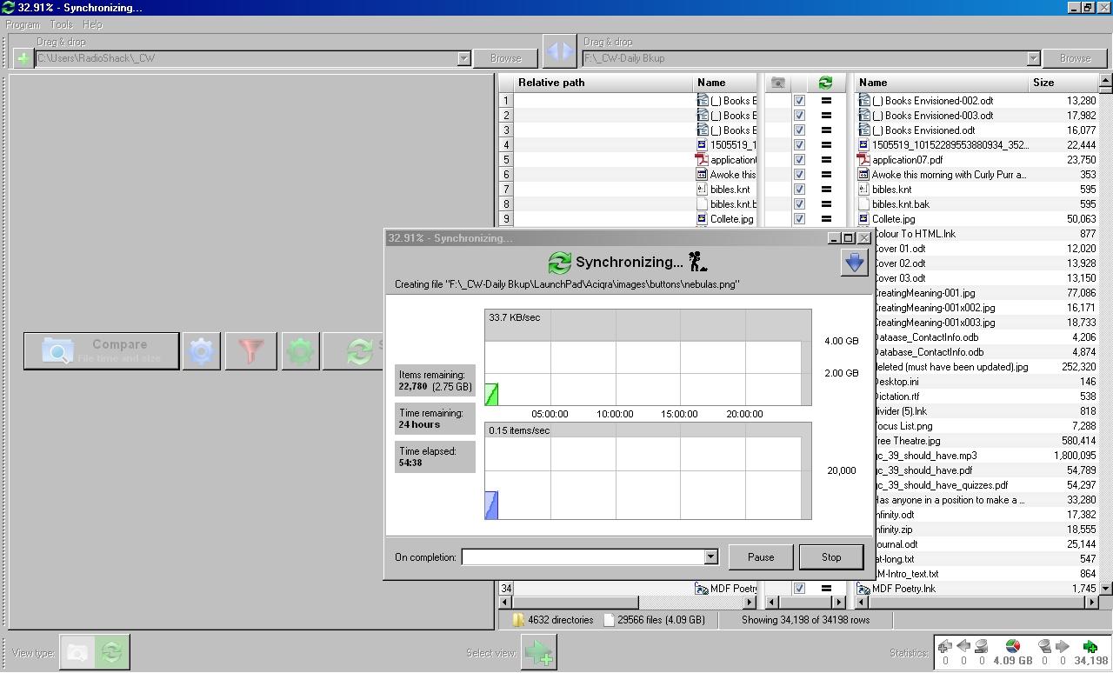1113x673 pixels.
Task: Toggle the checkbox on row 3
Action: tap(799, 130)
